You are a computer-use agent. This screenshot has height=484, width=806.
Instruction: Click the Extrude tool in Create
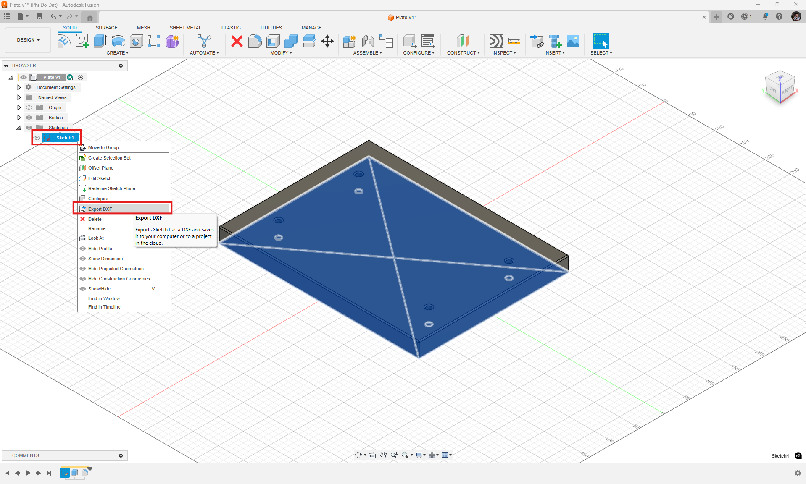[100, 41]
